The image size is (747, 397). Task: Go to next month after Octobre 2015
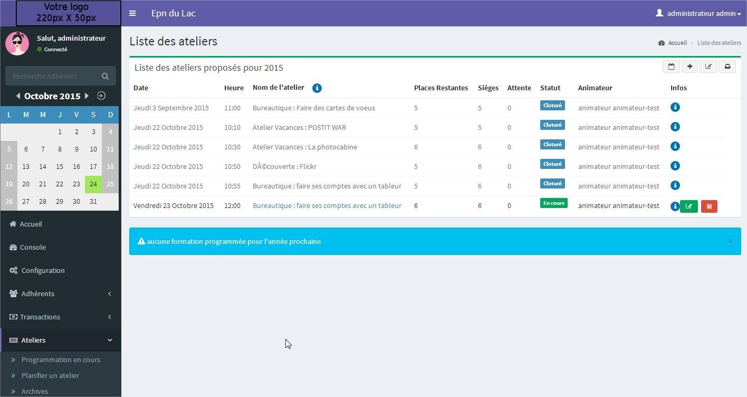tap(87, 96)
